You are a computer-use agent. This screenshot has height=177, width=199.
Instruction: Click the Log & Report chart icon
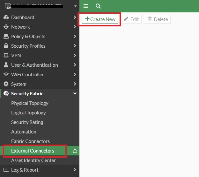[x=6, y=170]
